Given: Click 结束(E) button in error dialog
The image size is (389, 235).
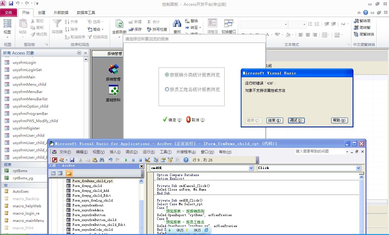Looking at the screenshot, I should [275, 120].
